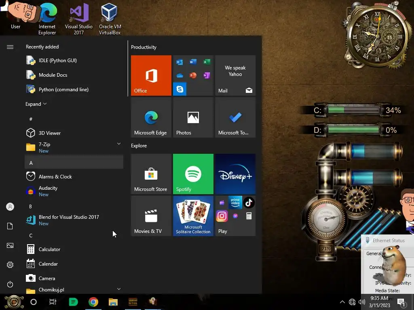Open File Explorer from taskbar

click(113, 302)
